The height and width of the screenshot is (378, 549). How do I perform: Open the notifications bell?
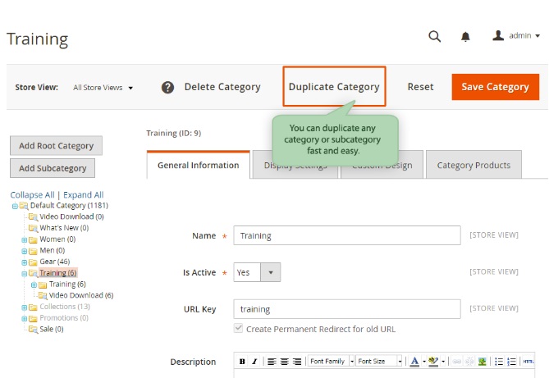coord(465,36)
